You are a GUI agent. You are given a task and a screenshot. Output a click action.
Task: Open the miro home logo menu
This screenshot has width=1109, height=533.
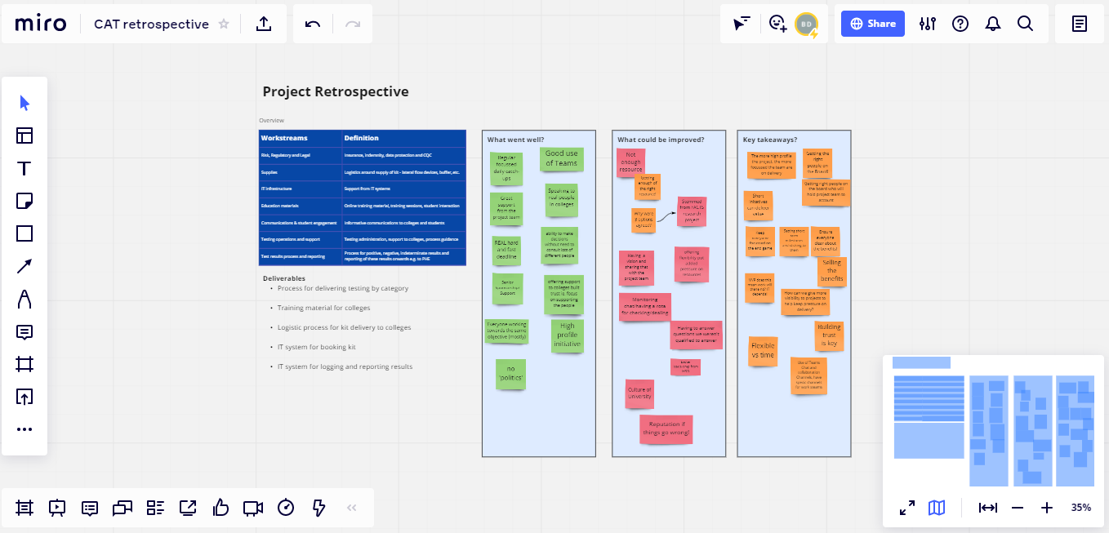pos(41,24)
